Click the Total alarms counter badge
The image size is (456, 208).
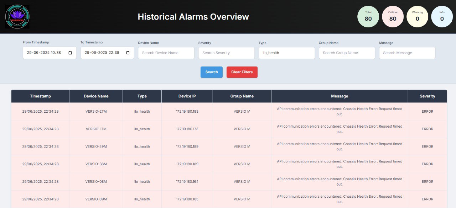pyautogui.click(x=368, y=16)
